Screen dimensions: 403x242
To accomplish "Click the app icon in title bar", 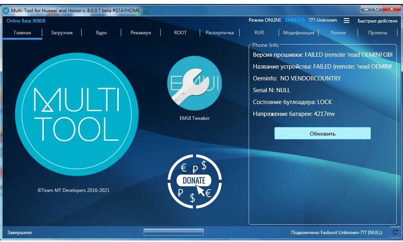I will click(6, 11).
